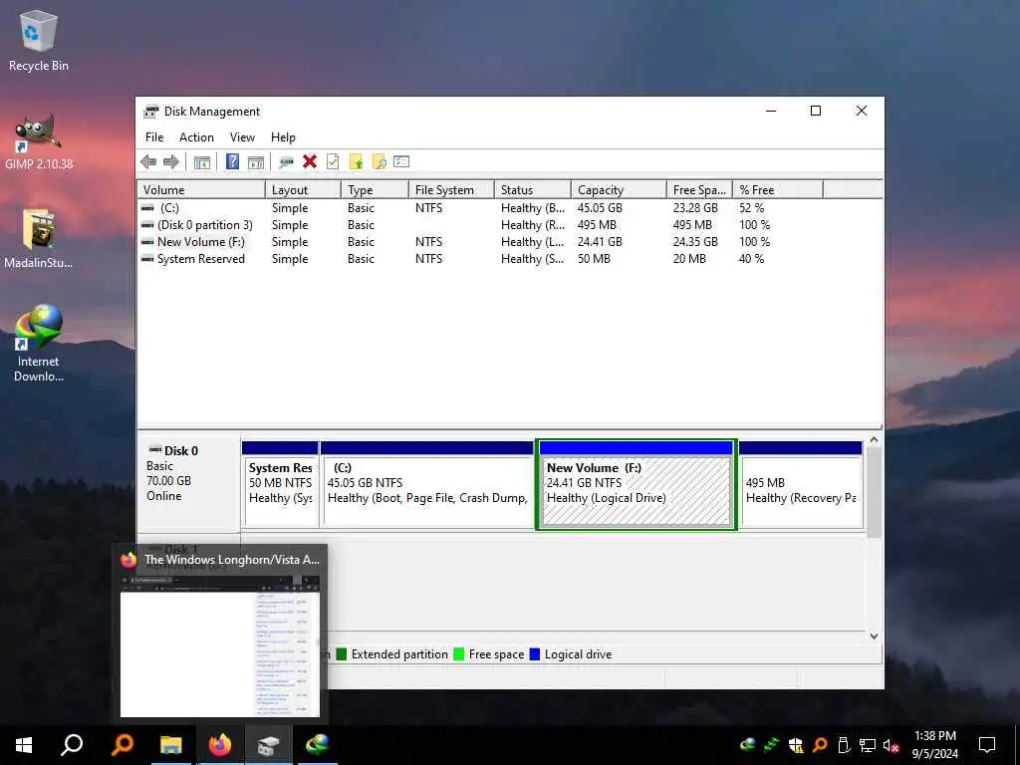1020x765 pixels.
Task: Open File Explorer from the taskbar
Action: click(x=171, y=745)
